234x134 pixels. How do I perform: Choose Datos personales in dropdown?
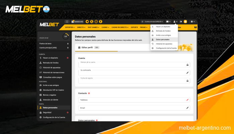(x=164, y=39)
